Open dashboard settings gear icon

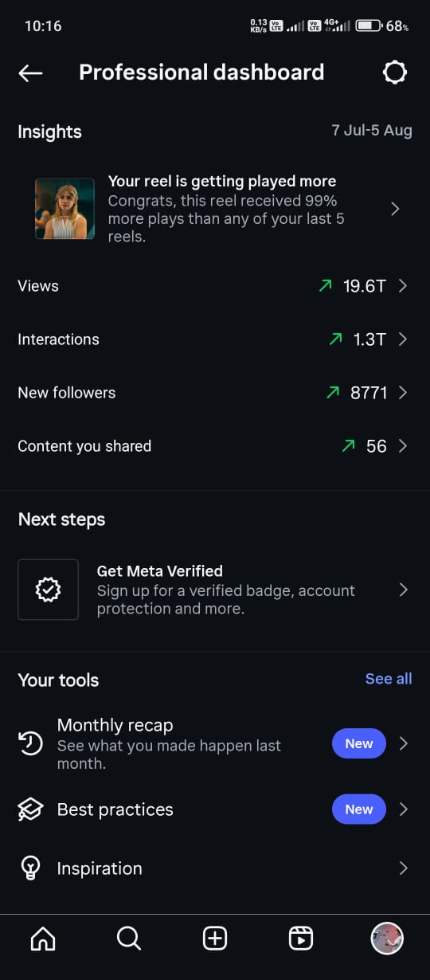point(395,73)
